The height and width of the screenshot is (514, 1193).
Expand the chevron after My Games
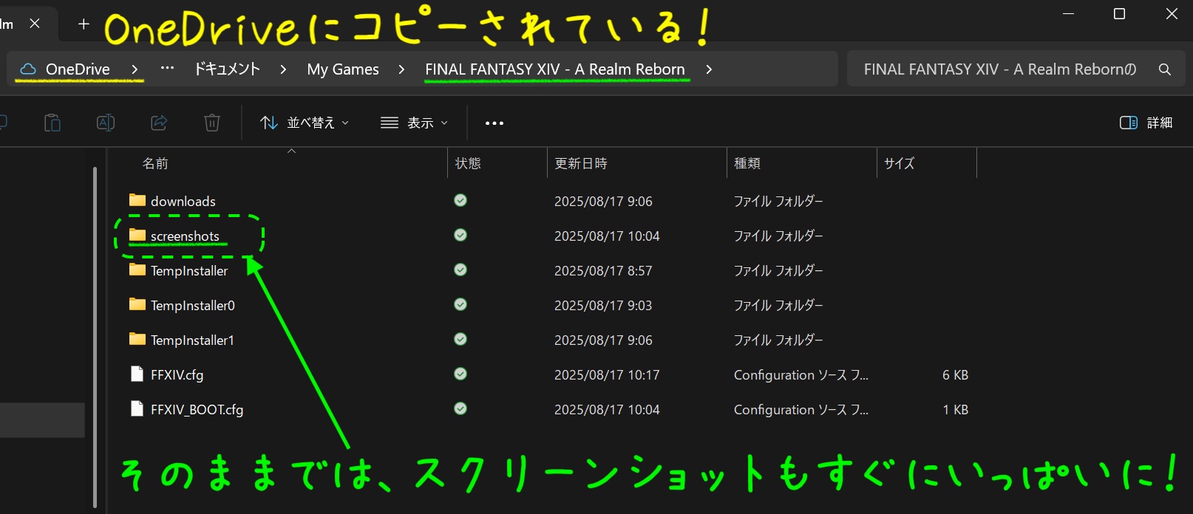coord(401,69)
